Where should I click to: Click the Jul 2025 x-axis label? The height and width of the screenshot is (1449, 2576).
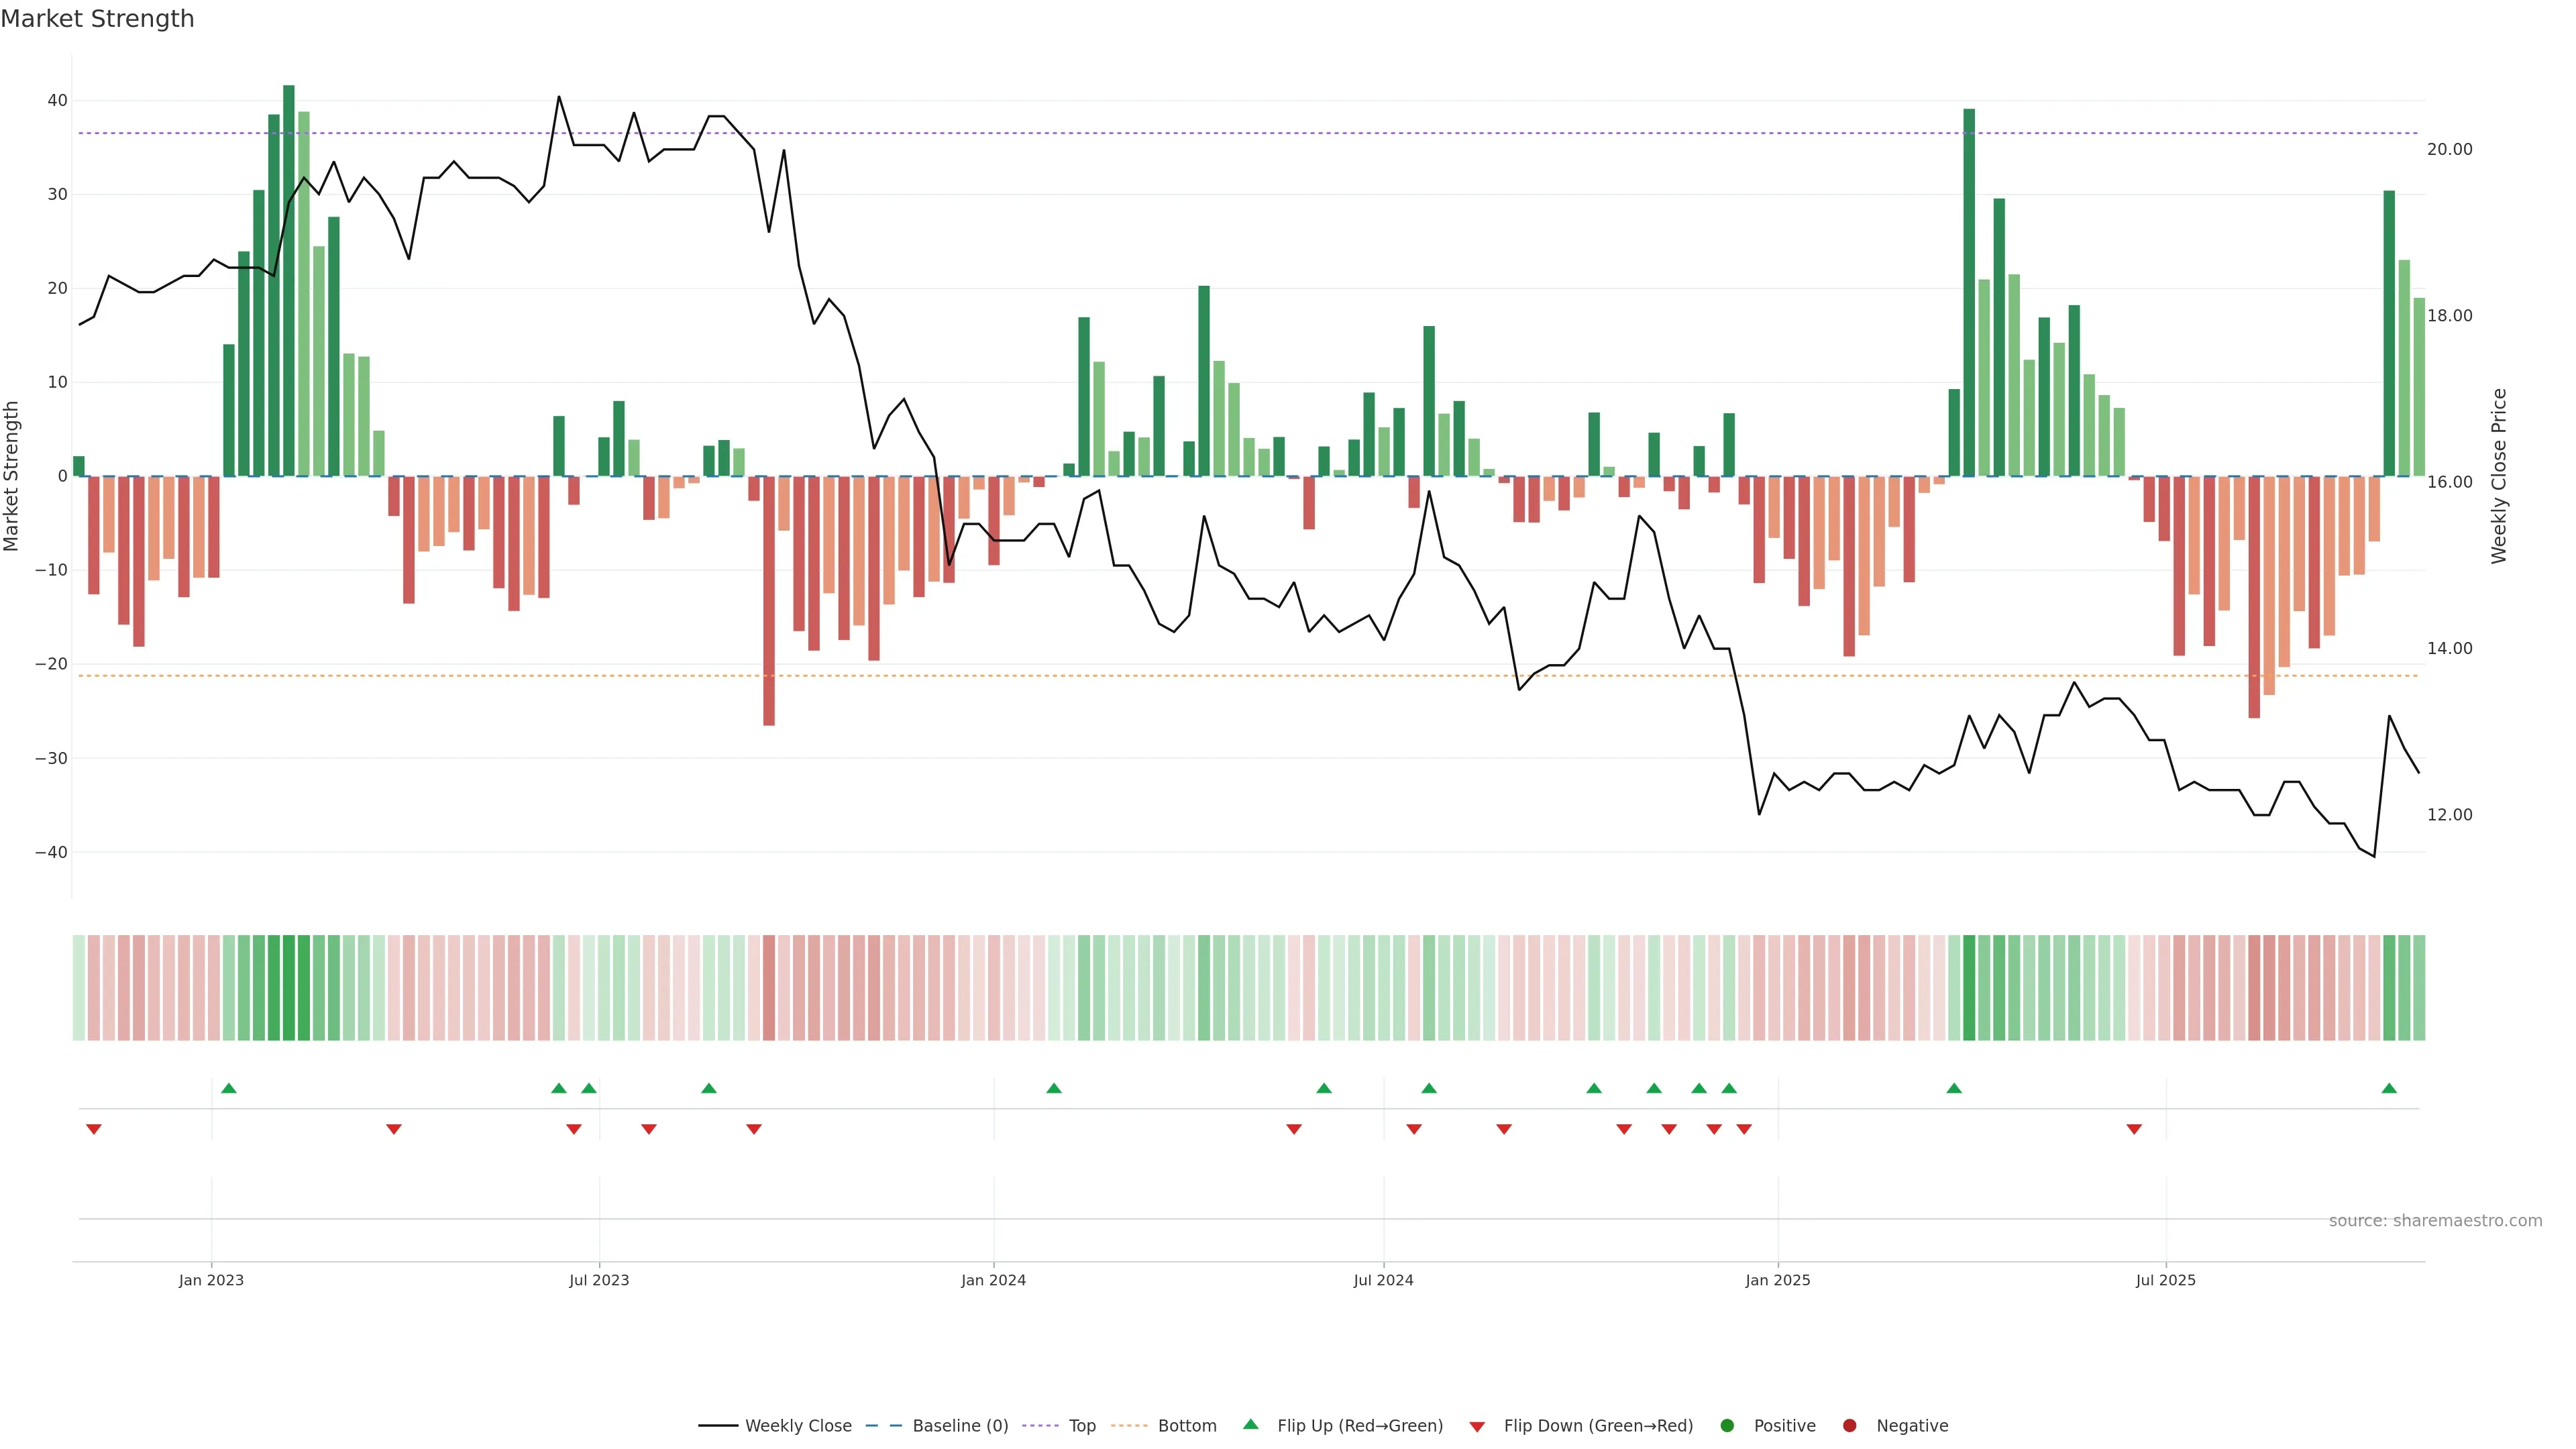click(2165, 1280)
